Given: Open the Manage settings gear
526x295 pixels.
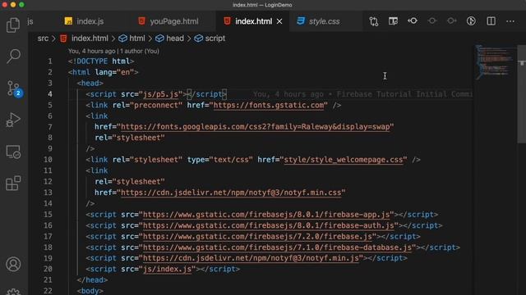Looking at the screenshot, I should click(13, 292).
